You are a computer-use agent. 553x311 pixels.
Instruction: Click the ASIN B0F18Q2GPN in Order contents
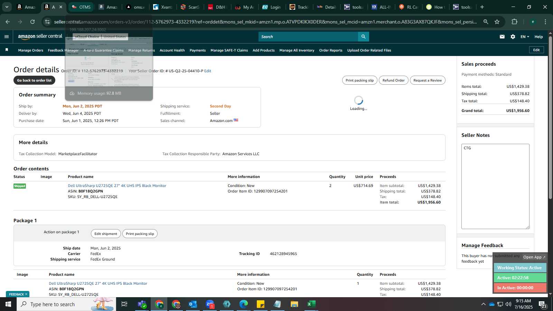(91, 191)
